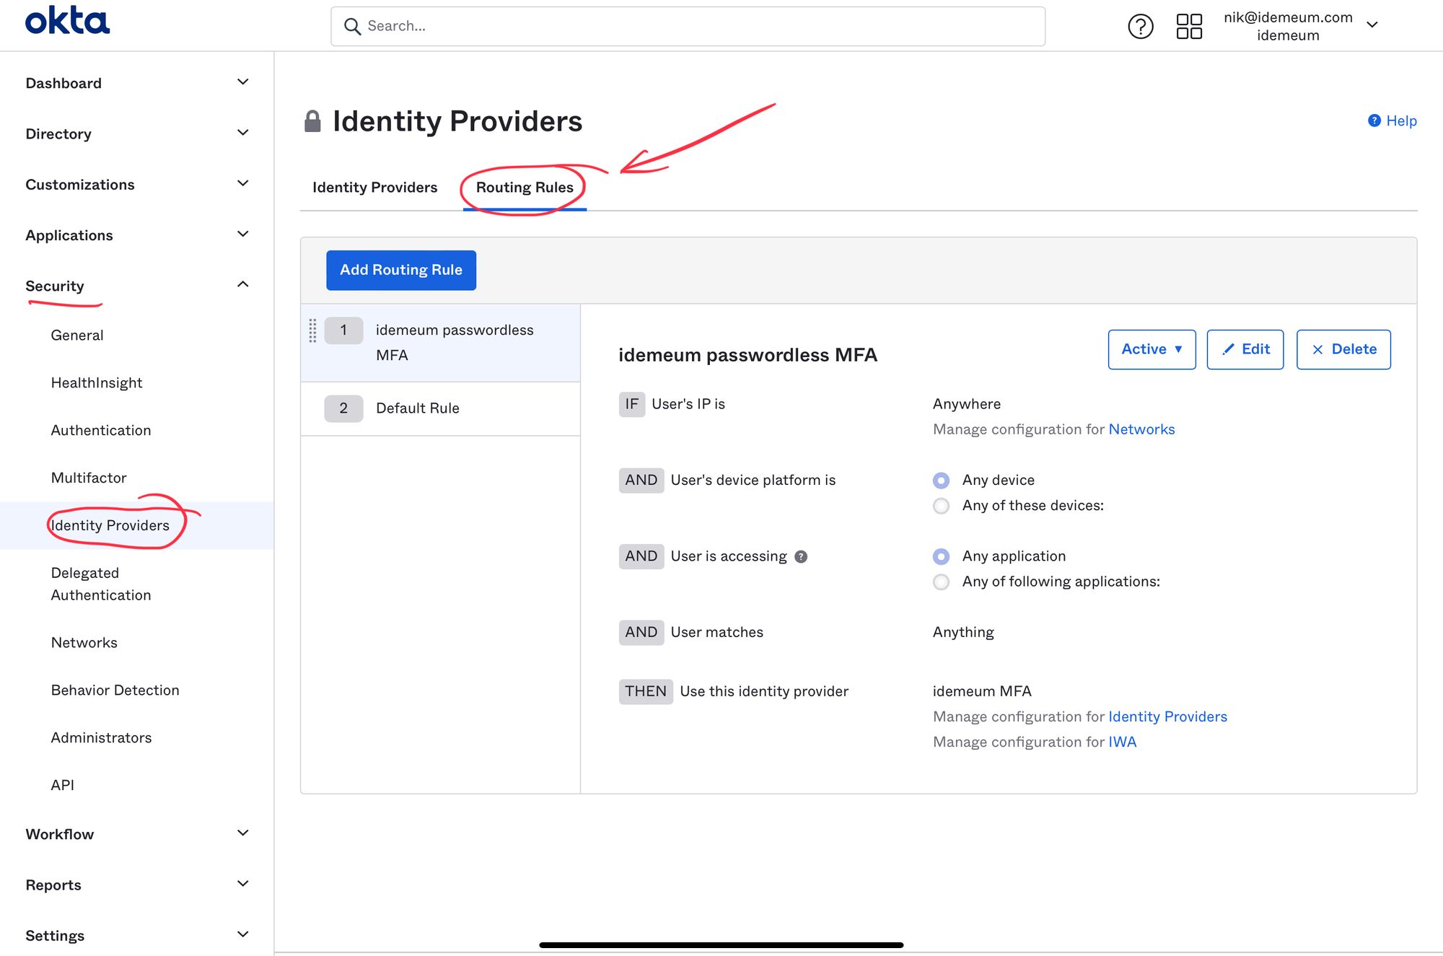This screenshot has height=956, width=1443.
Task: Expand the Reports section chevron
Action: pyautogui.click(x=243, y=883)
